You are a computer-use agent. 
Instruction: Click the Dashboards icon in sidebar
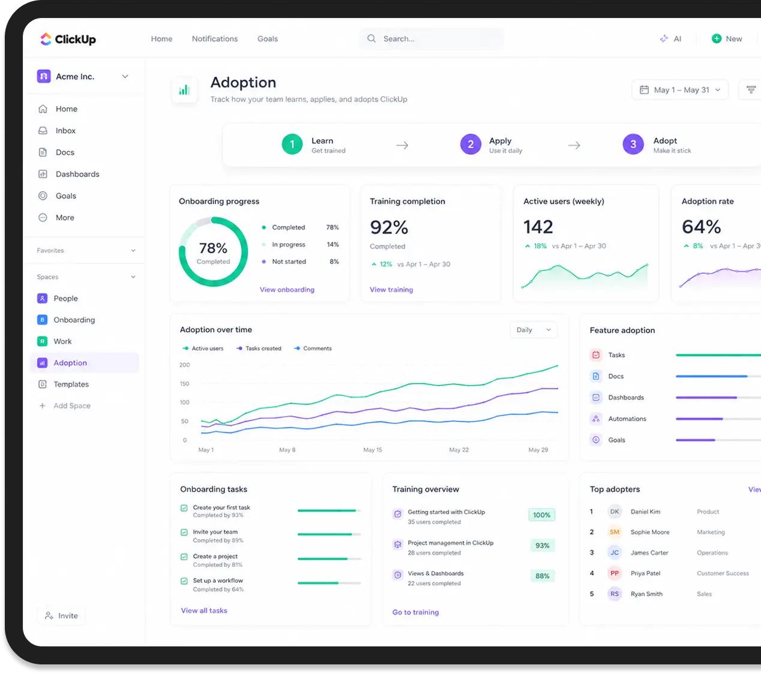(43, 174)
